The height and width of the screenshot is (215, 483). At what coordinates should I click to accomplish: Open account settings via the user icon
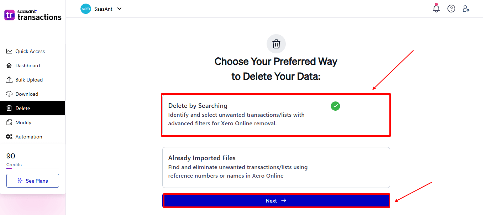pyautogui.click(x=466, y=8)
